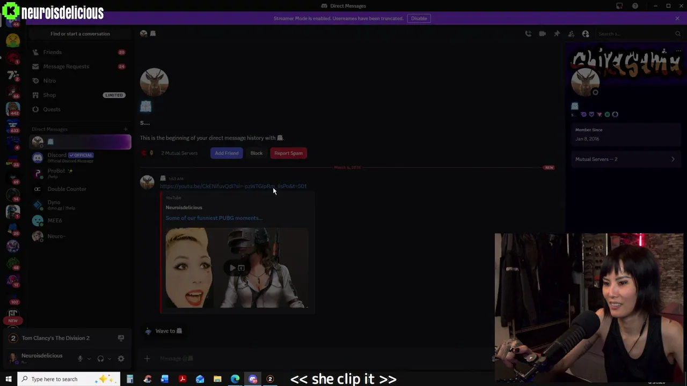Toggle microphone mute
This screenshot has height=386, width=687.
pyautogui.click(x=80, y=359)
